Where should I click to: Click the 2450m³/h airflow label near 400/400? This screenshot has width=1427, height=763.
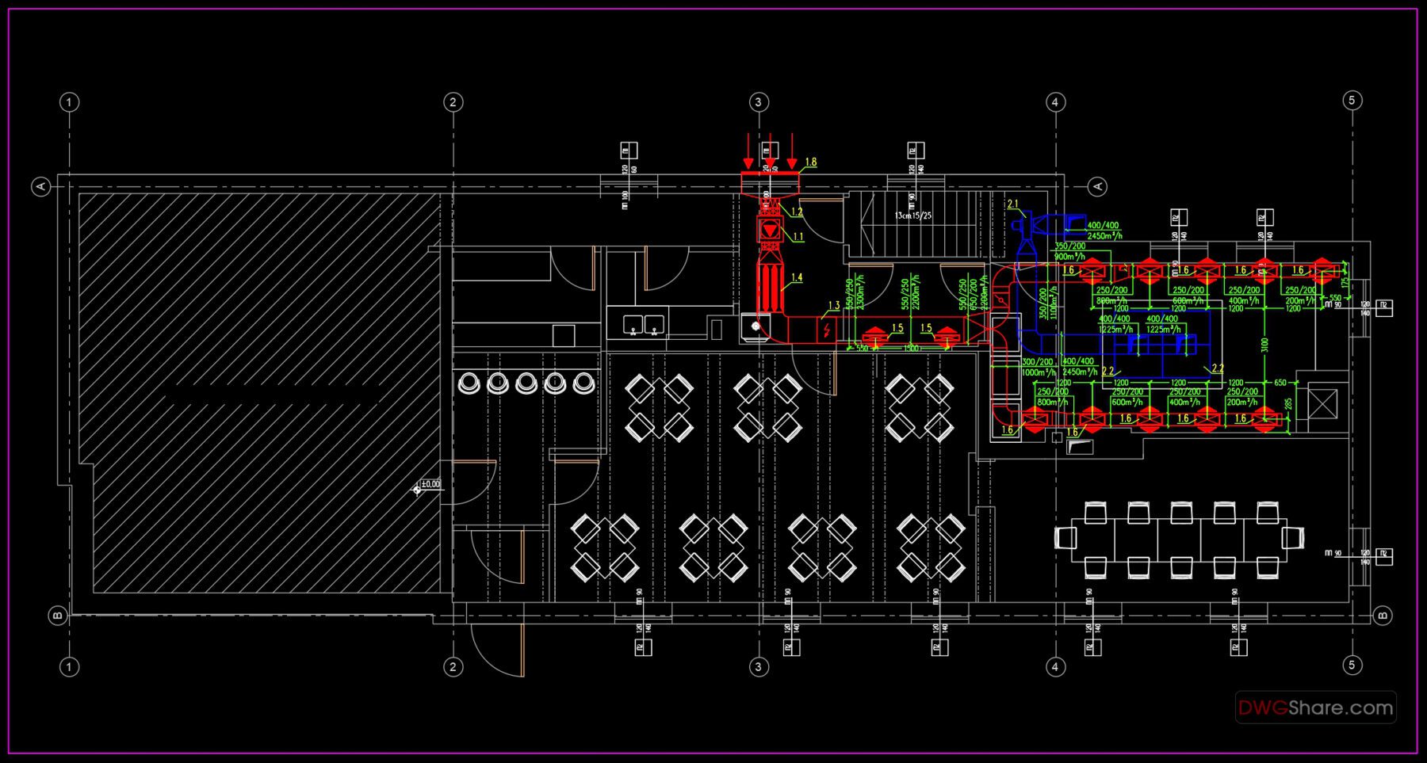(1104, 236)
